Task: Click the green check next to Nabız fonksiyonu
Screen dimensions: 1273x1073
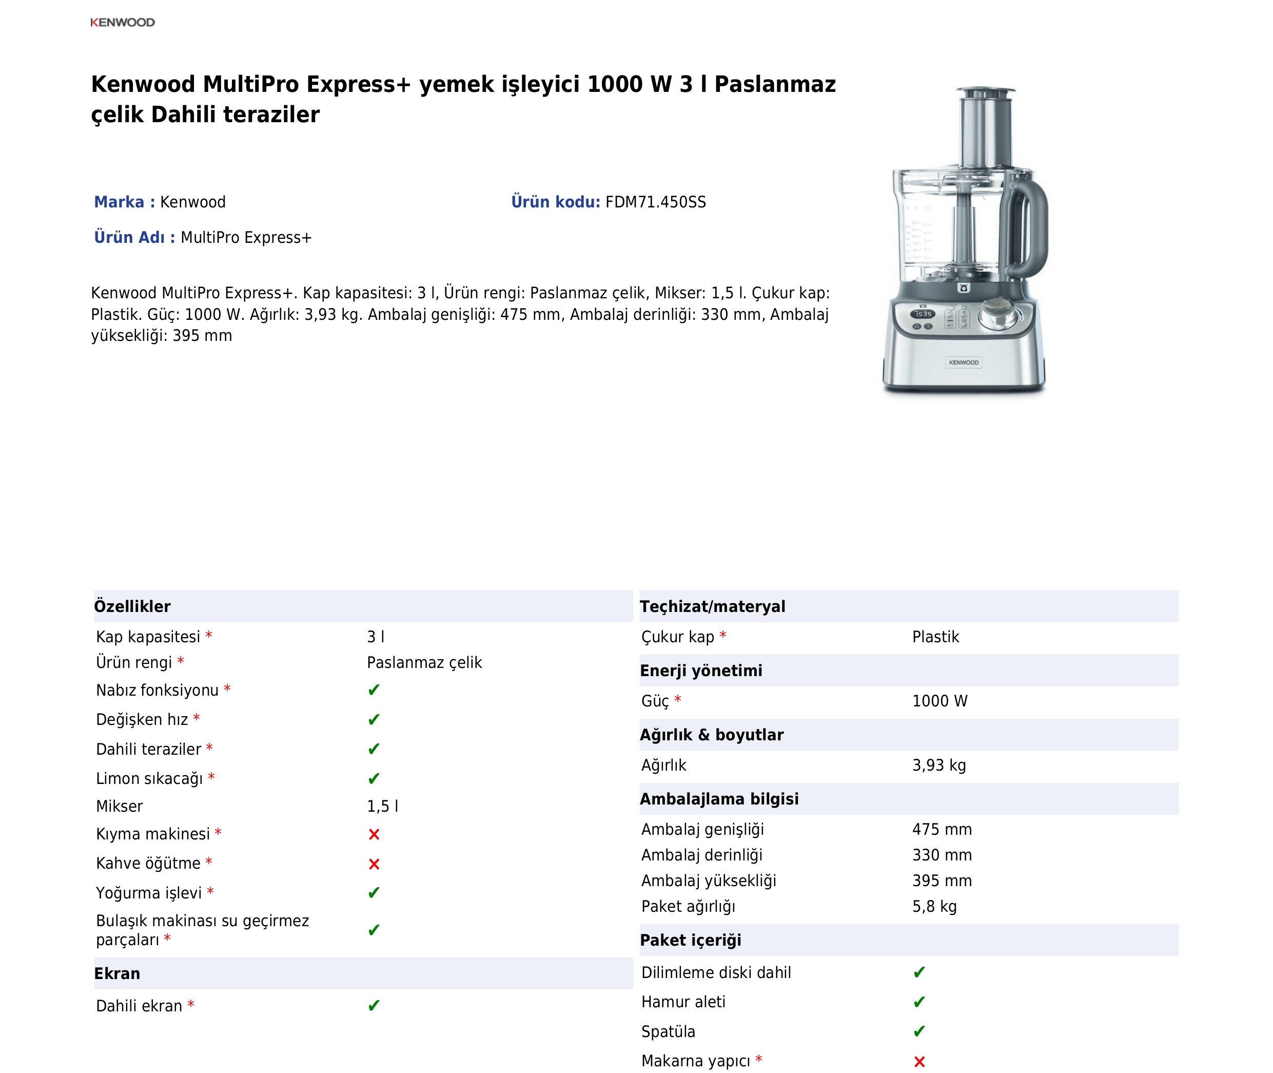Action: [x=373, y=690]
